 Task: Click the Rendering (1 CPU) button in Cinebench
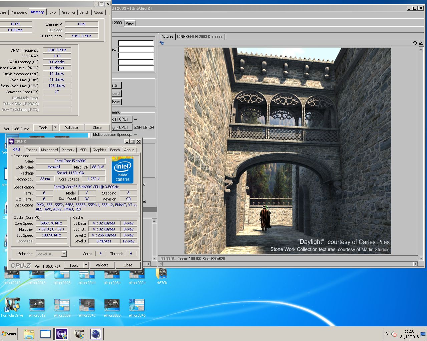pyautogui.click(x=121, y=119)
